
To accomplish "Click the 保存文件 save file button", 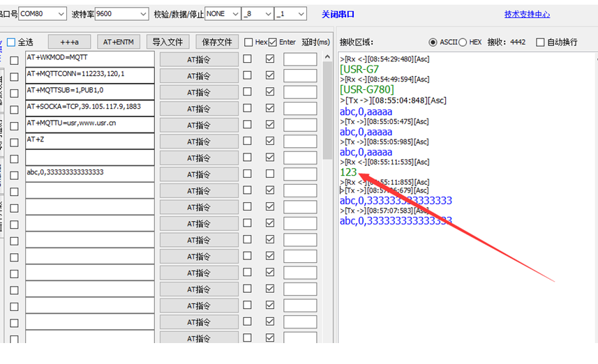I will [216, 43].
